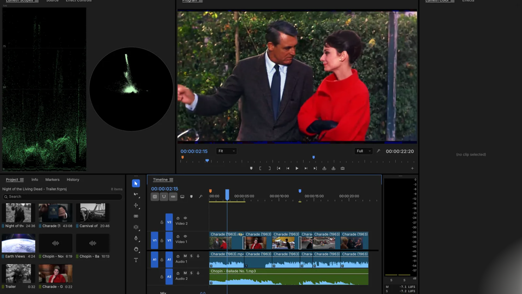Viewport: 522px width, 294px height.
Task: Toggle A2 track targeting button
Action: pos(169,277)
